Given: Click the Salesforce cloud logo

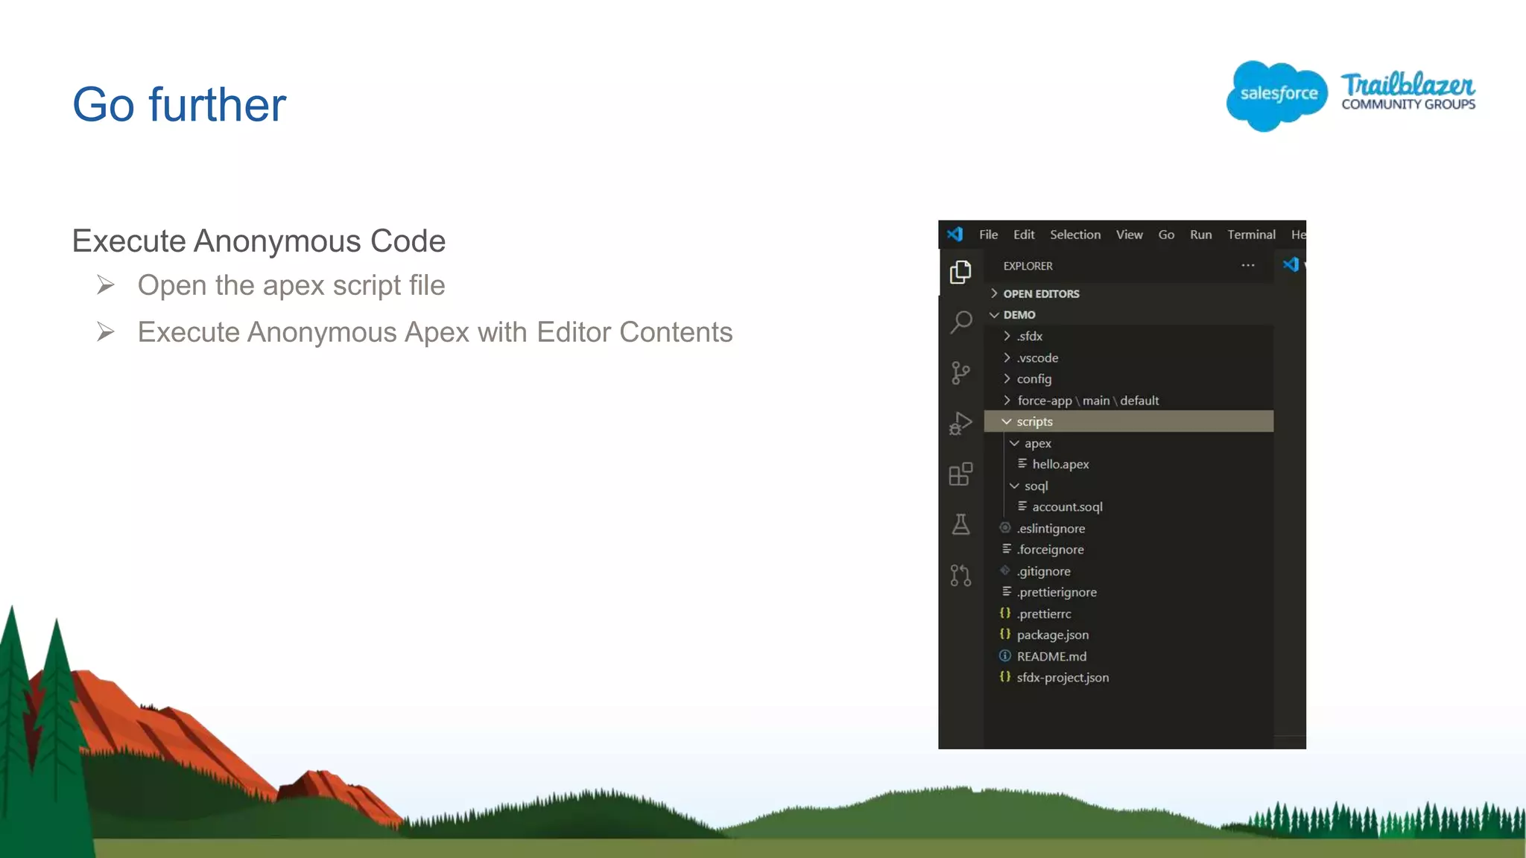Looking at the screenshot, I should 1277,95.
